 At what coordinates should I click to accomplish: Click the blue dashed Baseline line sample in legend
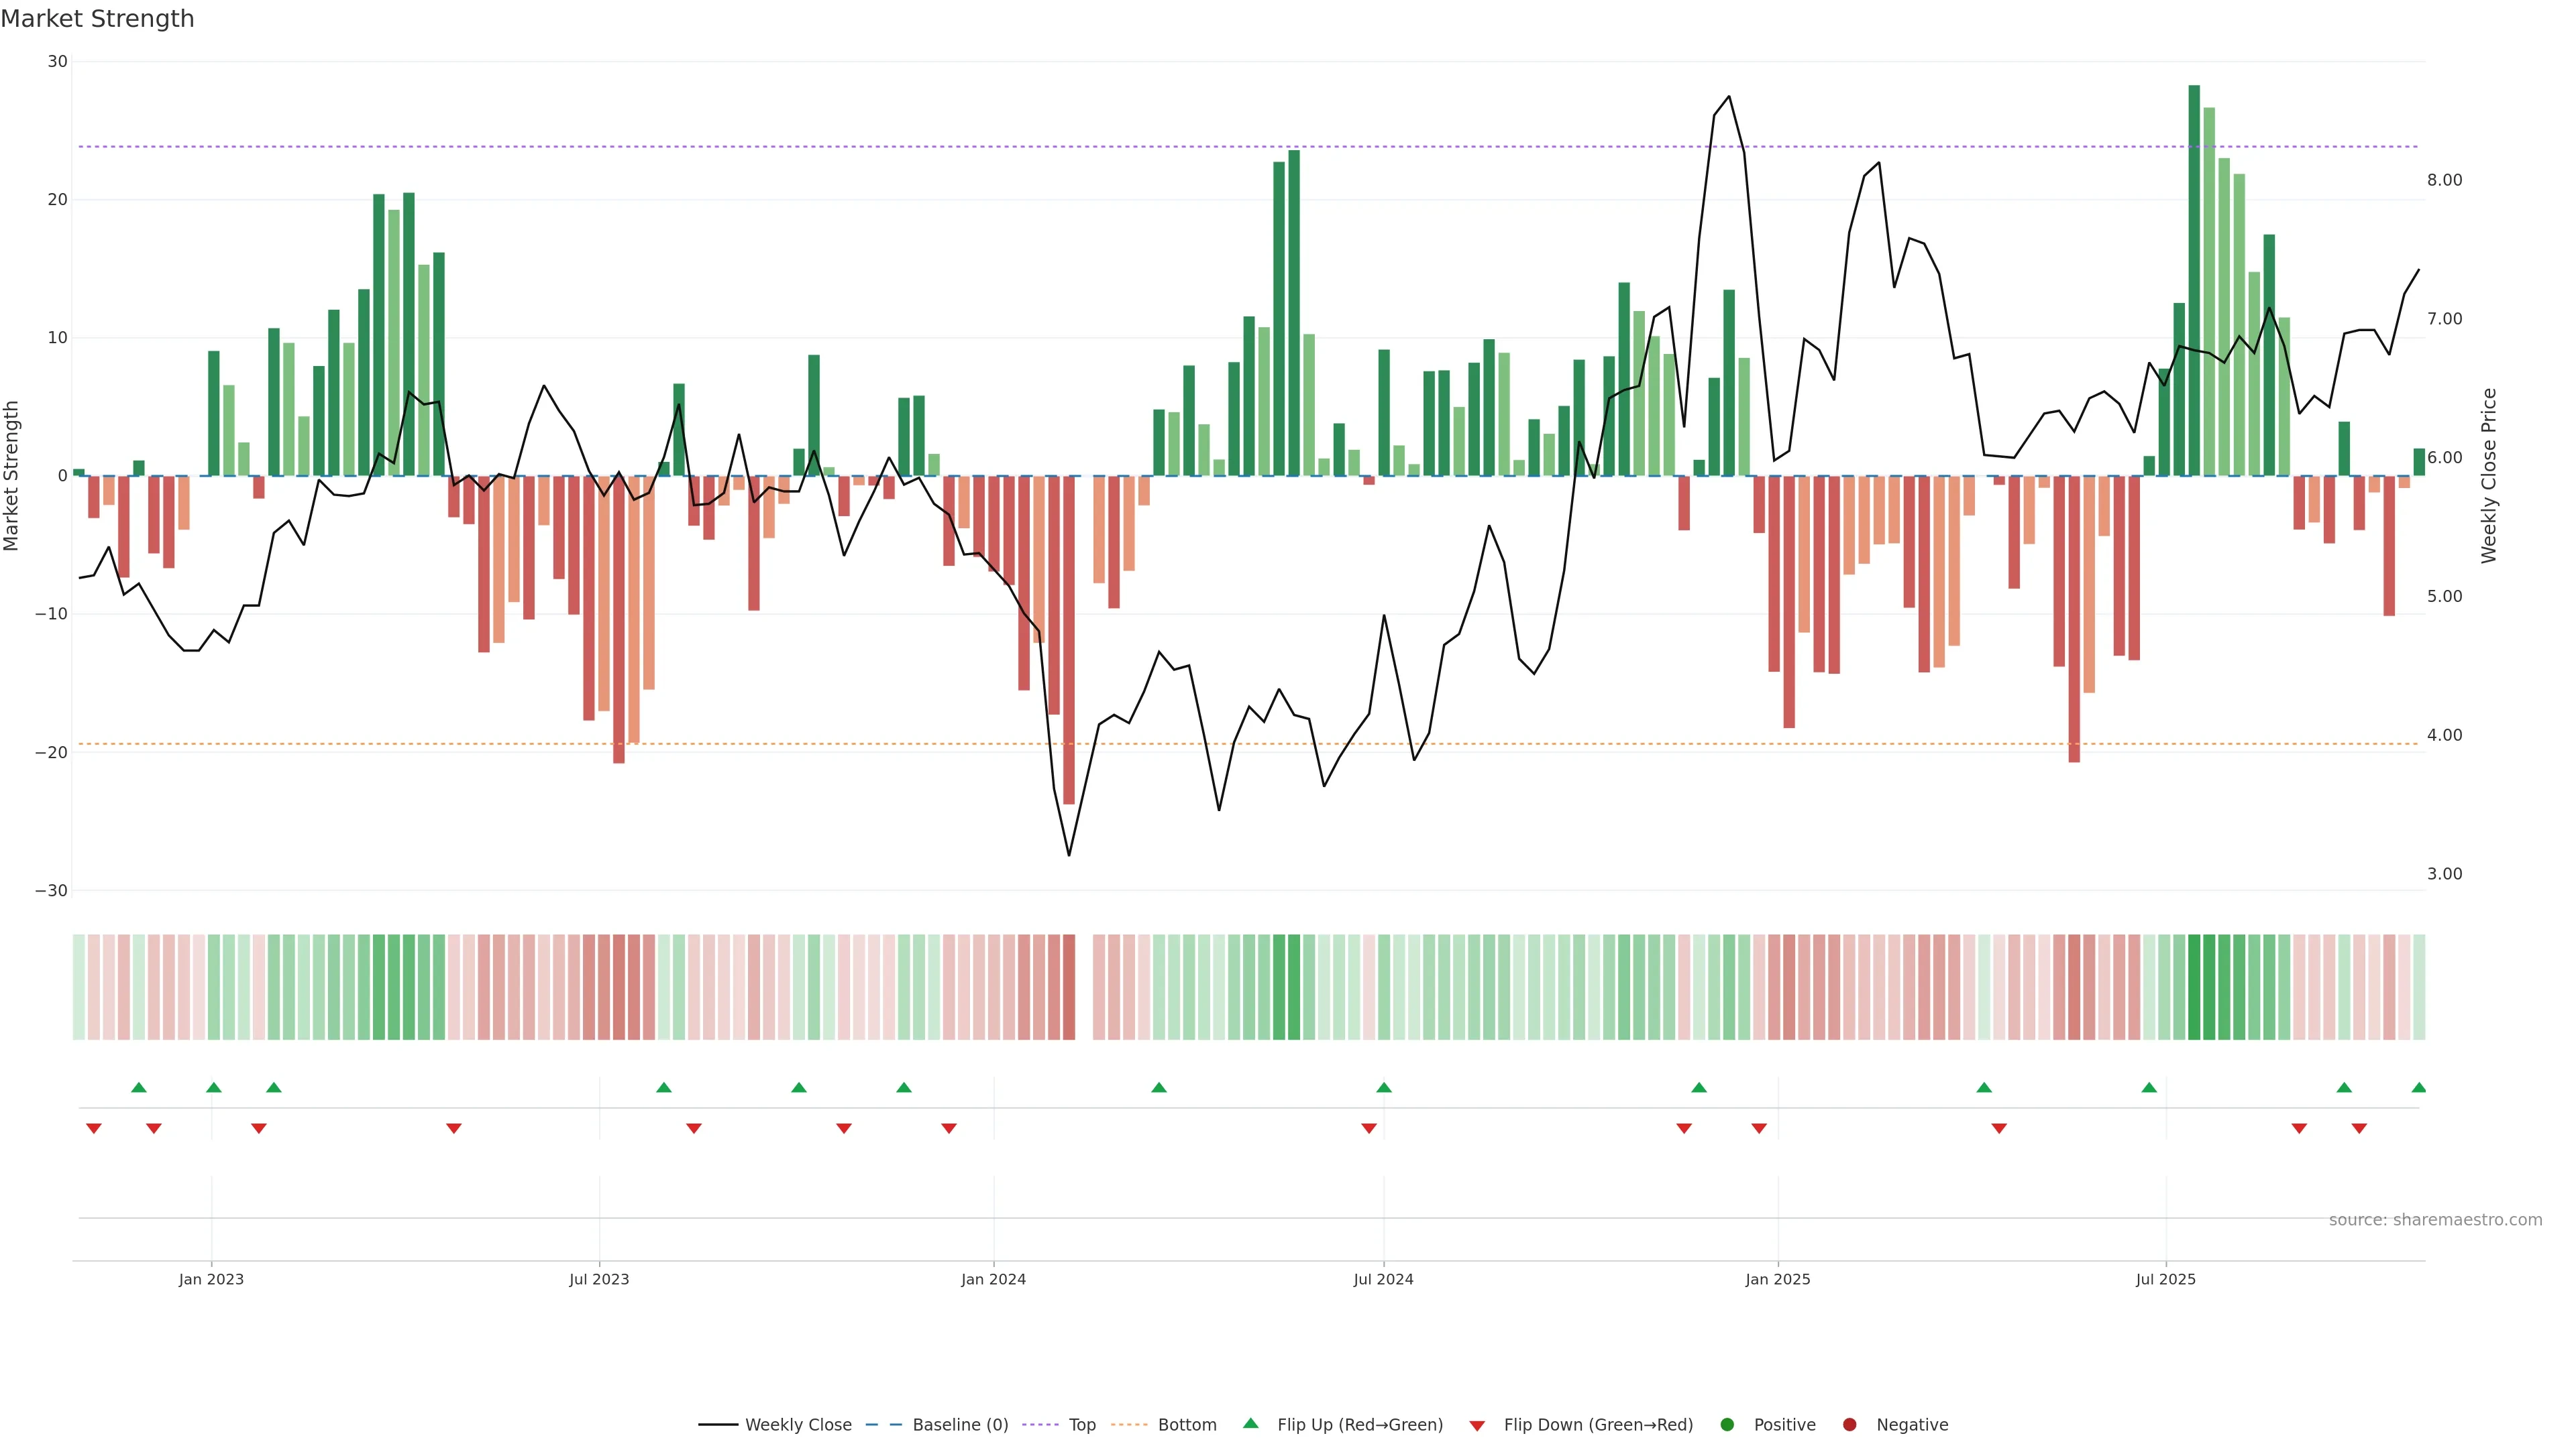pyautogui.click(x=884, y=1425)
